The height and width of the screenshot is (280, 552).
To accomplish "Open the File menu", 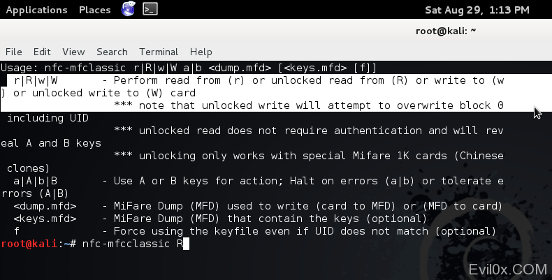I will coord(14,52).
